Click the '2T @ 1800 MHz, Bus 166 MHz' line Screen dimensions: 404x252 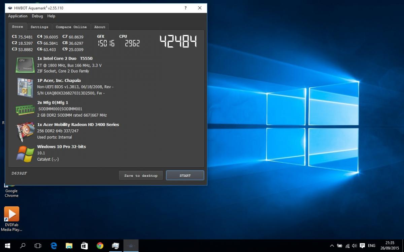(69, 65)
